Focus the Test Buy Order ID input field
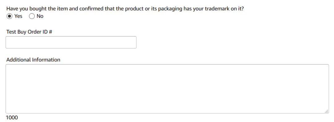The width and height of the screenshot is (334, 122). coord(71,42)
